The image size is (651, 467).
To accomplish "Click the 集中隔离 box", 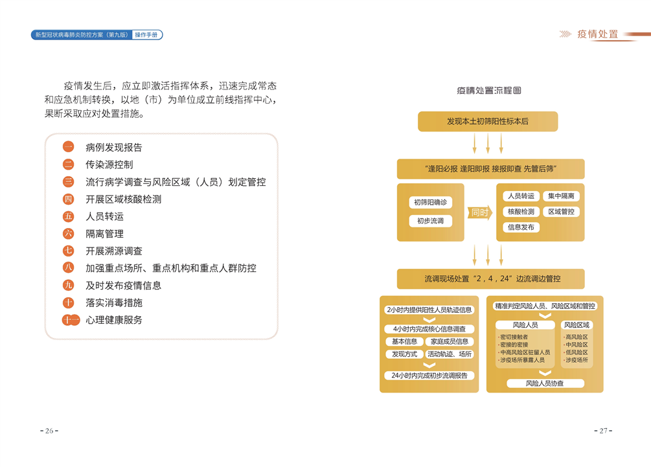I will [x=560, y=196].
